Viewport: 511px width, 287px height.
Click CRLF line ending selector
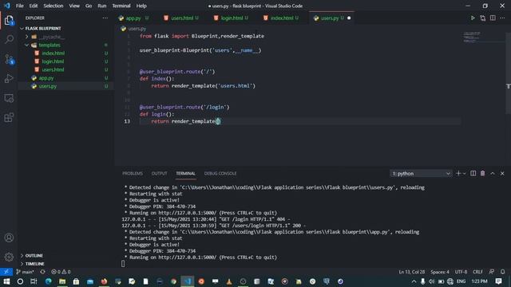[x=477, y=272]
